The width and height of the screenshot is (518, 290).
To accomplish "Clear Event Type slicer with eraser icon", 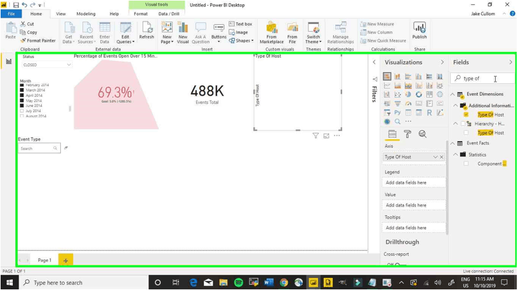I will (x=66, y=148).
